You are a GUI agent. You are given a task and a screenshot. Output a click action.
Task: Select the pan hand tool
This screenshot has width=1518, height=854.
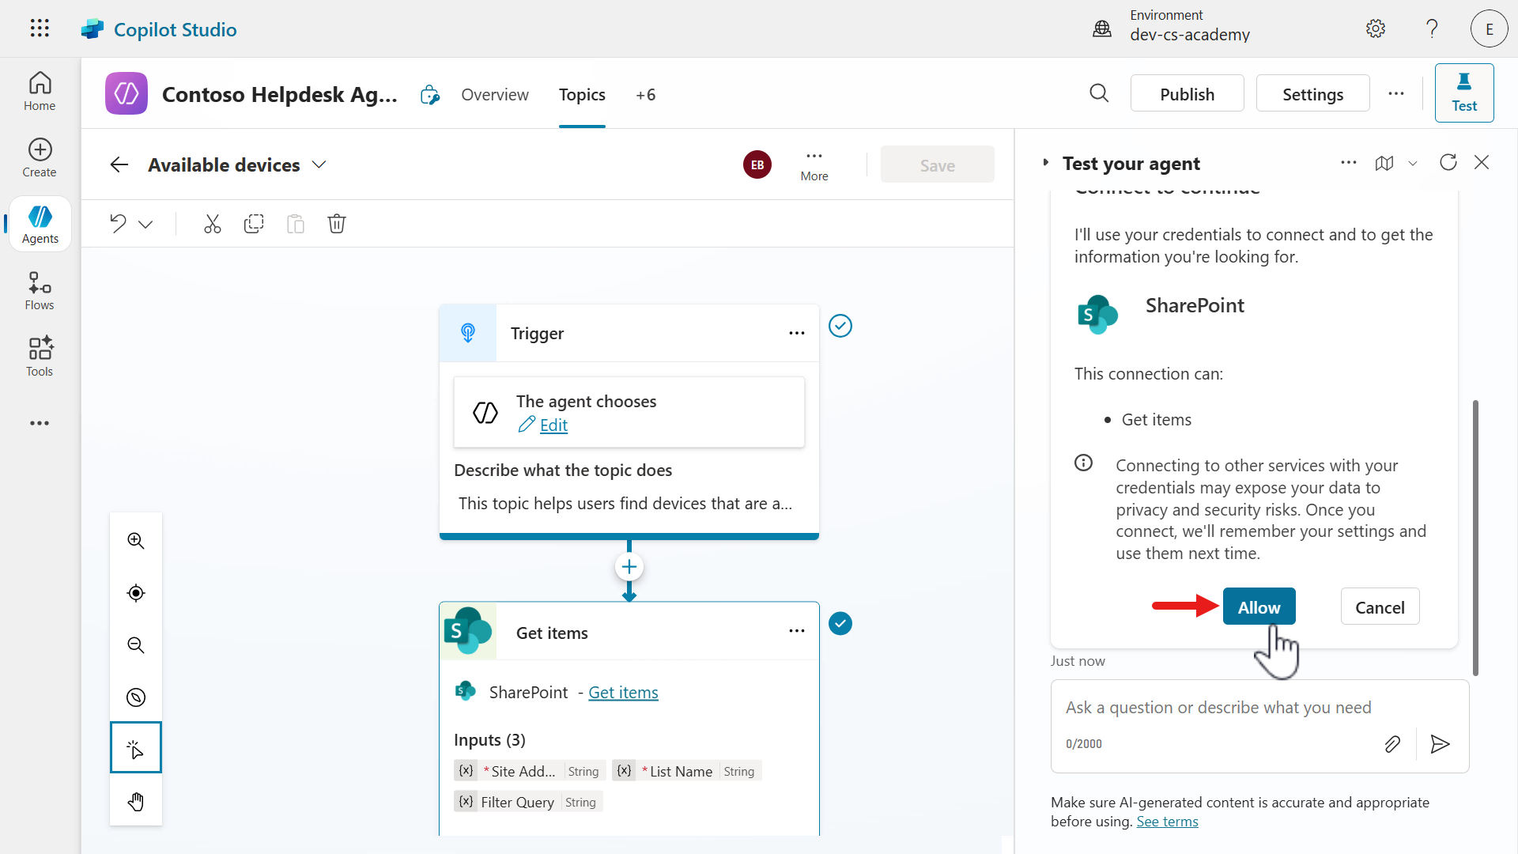click(136, 802)
